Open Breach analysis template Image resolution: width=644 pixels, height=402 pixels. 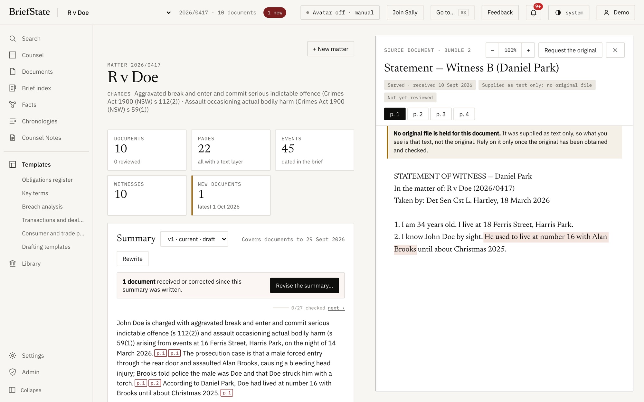click(42, 206)
